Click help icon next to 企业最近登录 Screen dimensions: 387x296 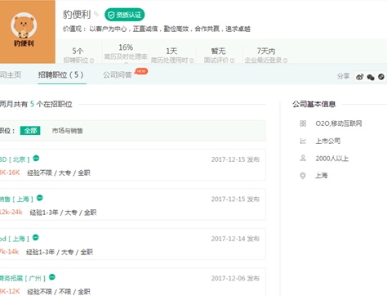(285, 61)
